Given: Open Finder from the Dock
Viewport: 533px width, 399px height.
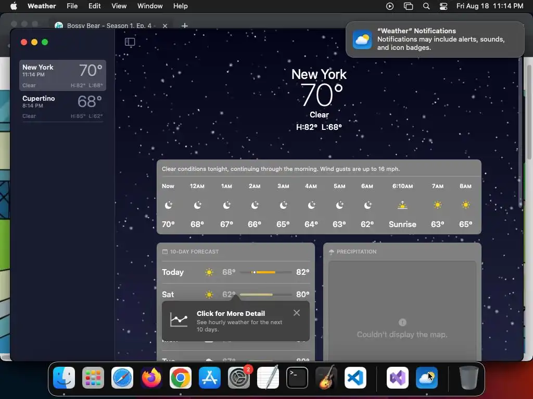Looking at the screenshot, I should click(x=64, y=378).
